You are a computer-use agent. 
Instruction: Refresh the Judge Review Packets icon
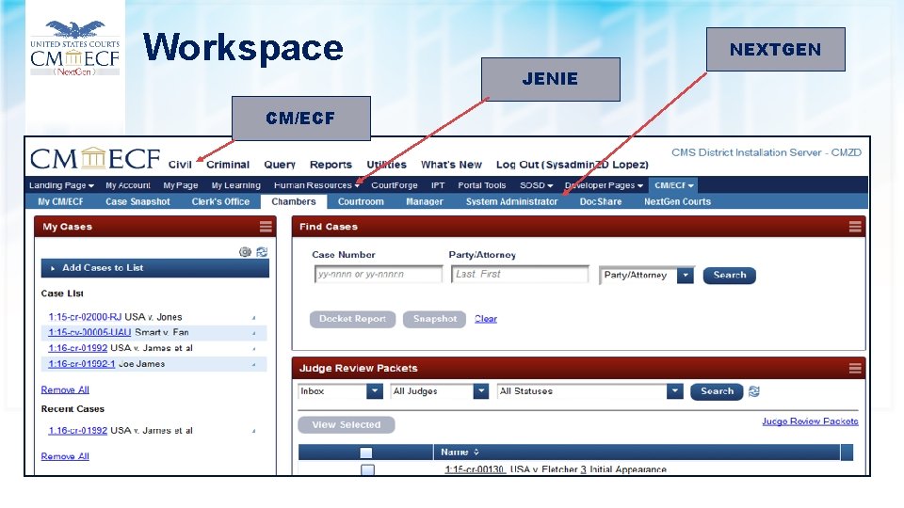(x=753, y=391)
